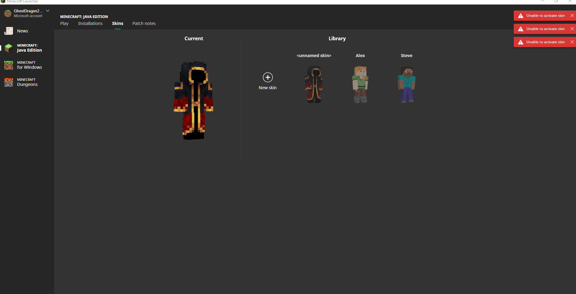Open the Patch notes tab
Screen dimensions: 576x294
click(144, 23)
